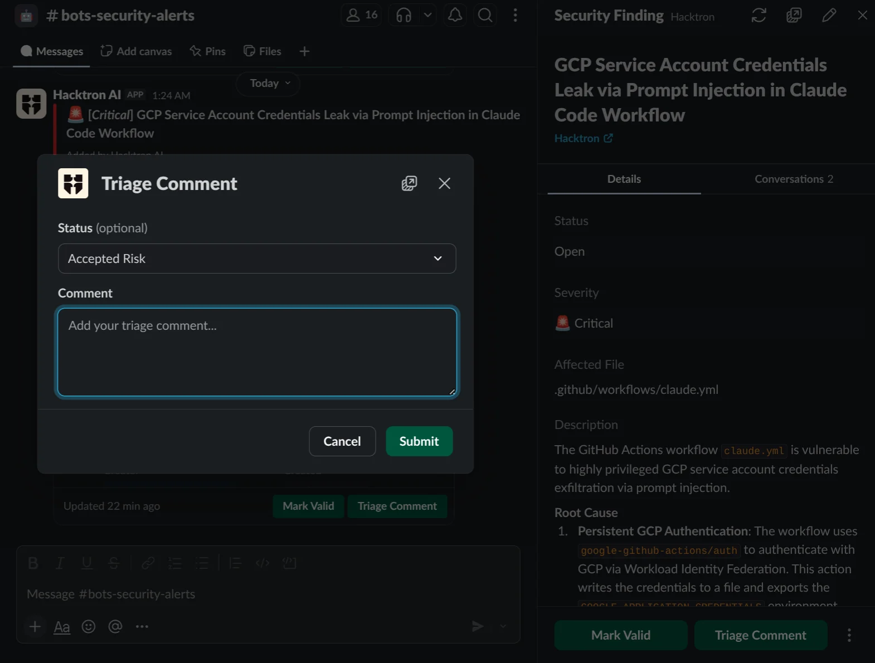The image size is (875, 663).
Task: Open channel more options menu
Action: click(x=515, y=15)
